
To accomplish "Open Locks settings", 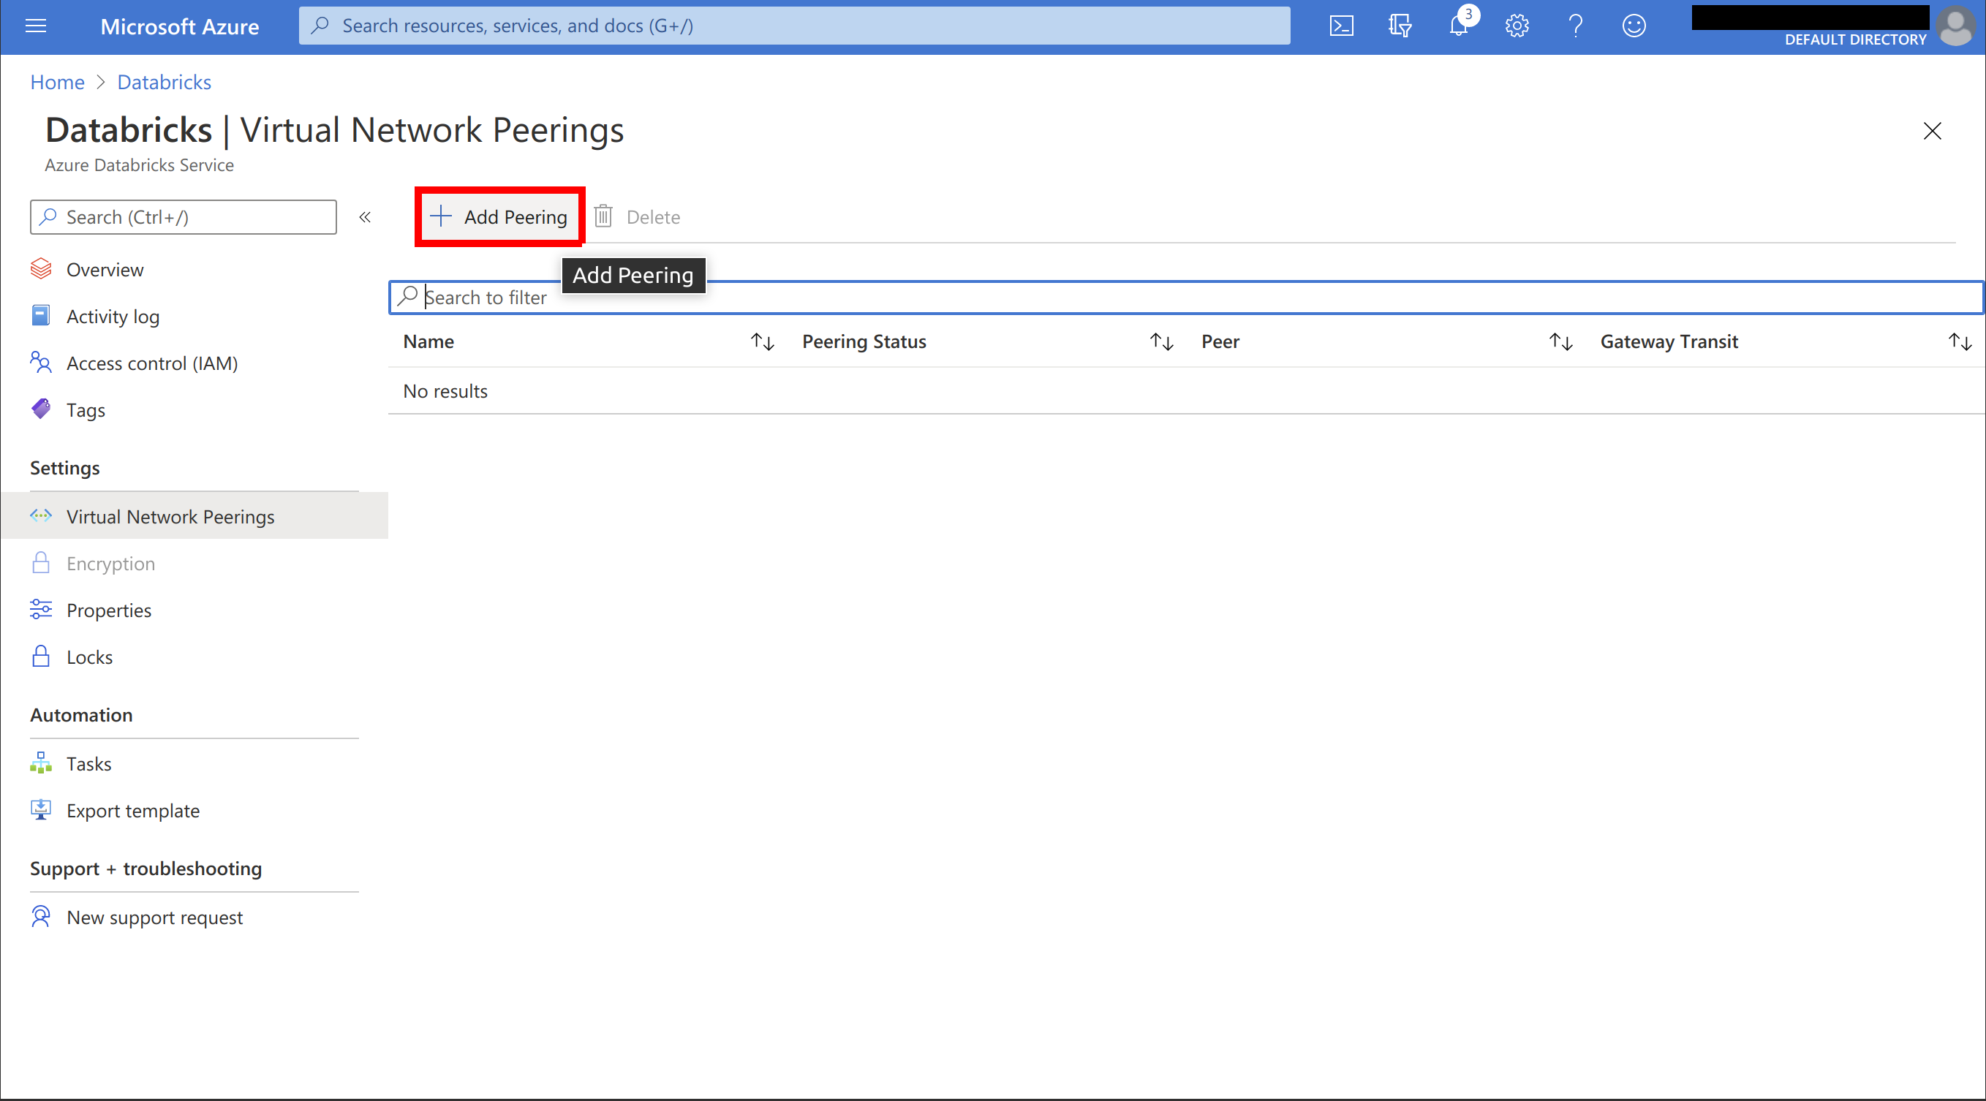I will pos(90,656).
